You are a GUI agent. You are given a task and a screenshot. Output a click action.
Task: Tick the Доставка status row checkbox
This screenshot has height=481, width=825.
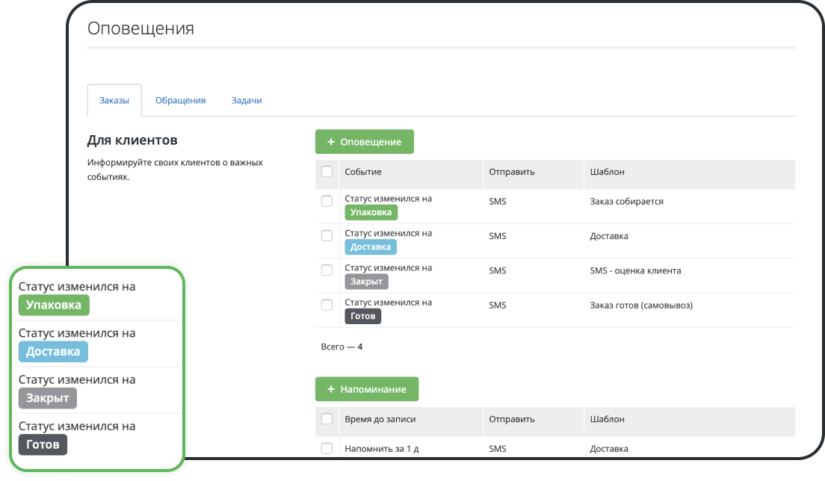[327, 235]
